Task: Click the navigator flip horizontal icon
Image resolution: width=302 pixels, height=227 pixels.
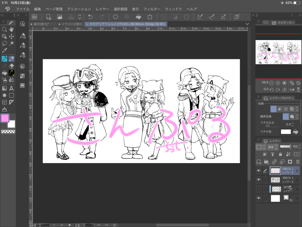Action: (292, 90)
